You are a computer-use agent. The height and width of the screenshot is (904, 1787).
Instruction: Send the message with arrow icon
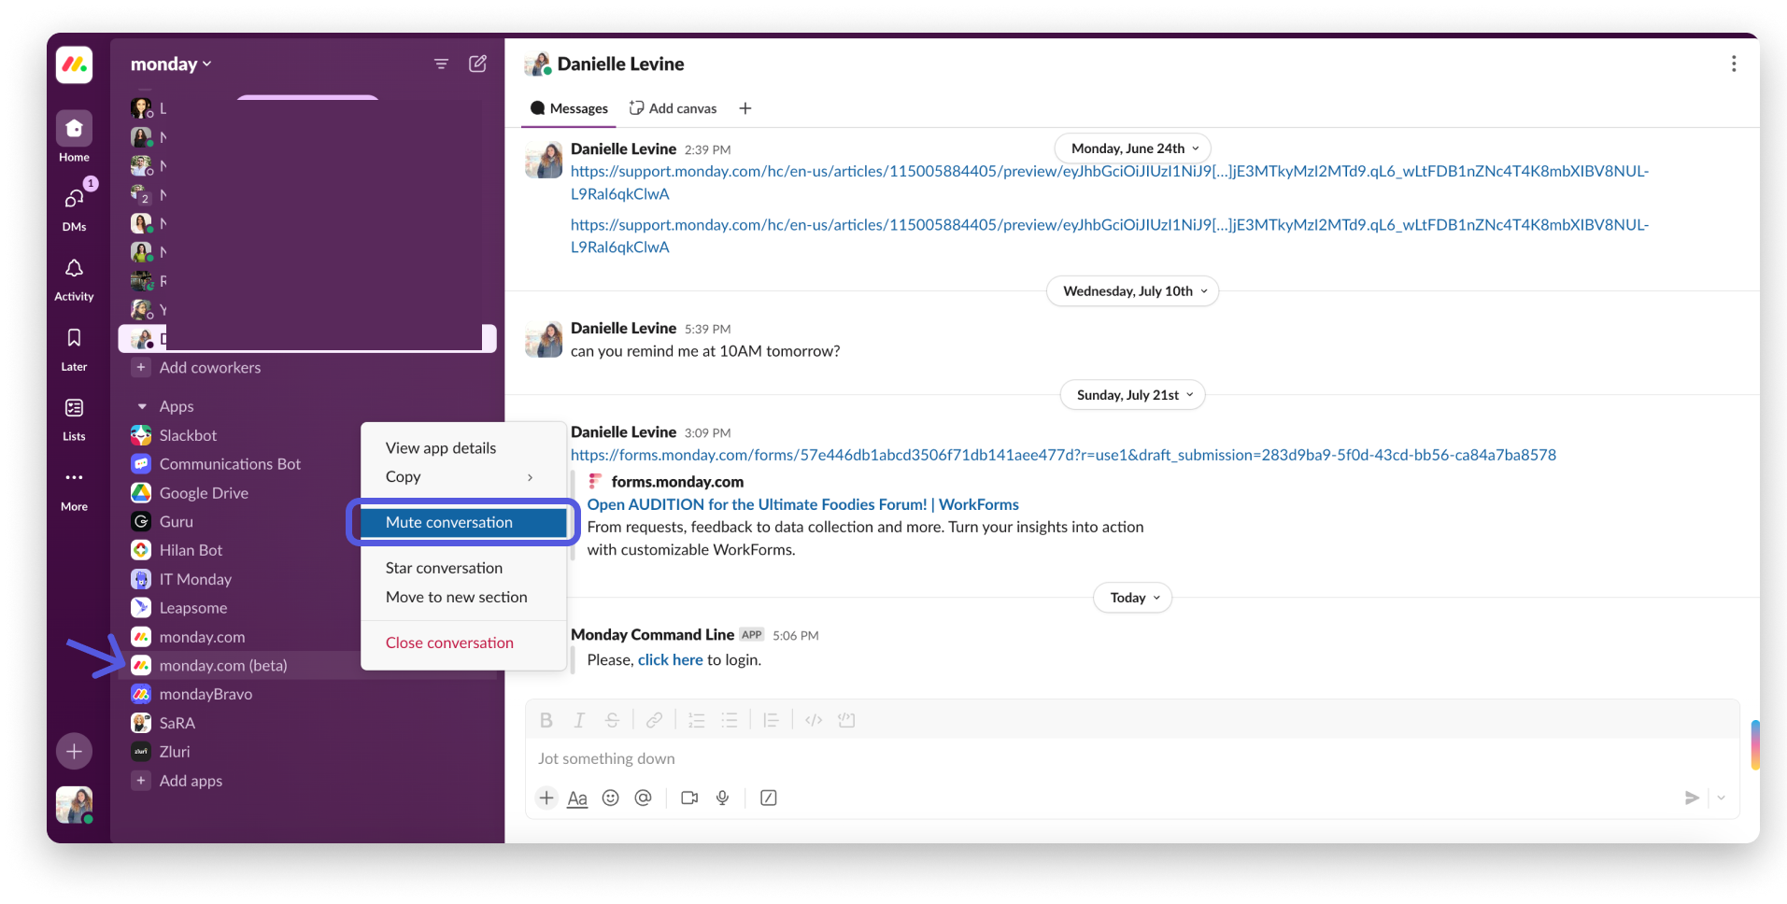1692,798
